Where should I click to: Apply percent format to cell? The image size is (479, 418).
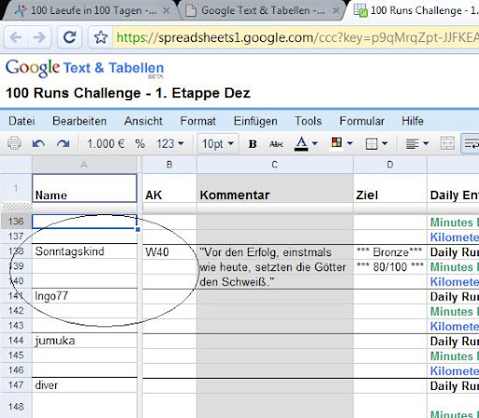click(x=140, y=144)
